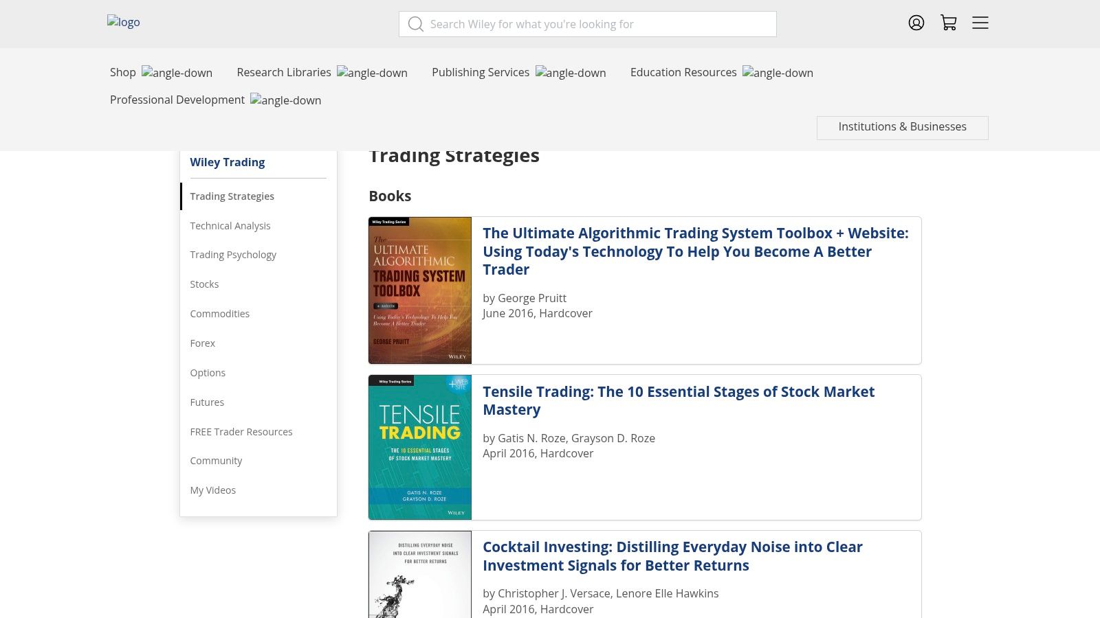Click 'by Gatis N. Roze, Grayson D. Roze'
1100x618 pixels.
click(x=569, y=438)
